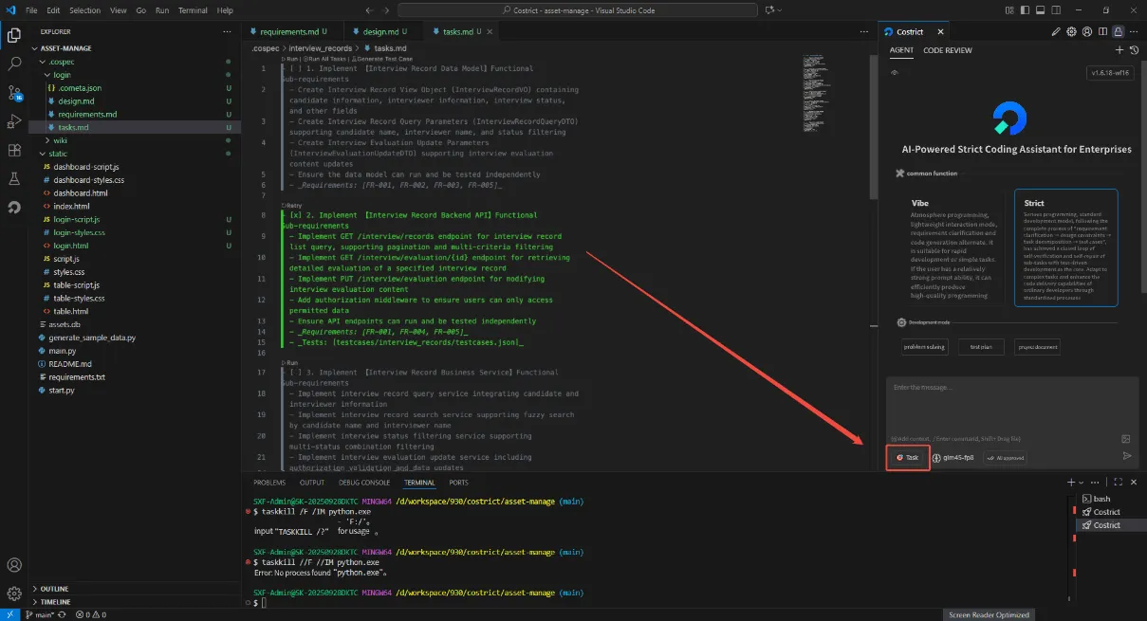Open Costrict panel settings gear
Image resolution: width=1147 pixels, height=621 pixels.
1072,31
